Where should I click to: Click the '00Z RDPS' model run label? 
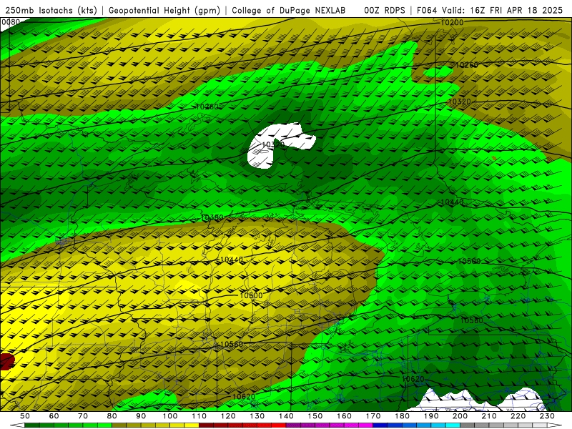click(385, 11)
